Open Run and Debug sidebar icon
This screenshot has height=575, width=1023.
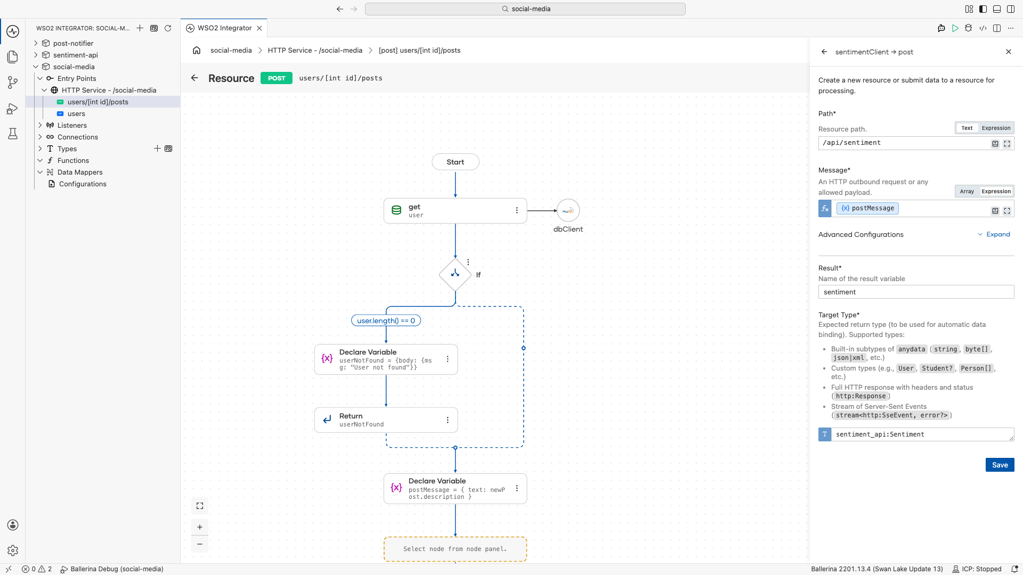tap(13, 109)
